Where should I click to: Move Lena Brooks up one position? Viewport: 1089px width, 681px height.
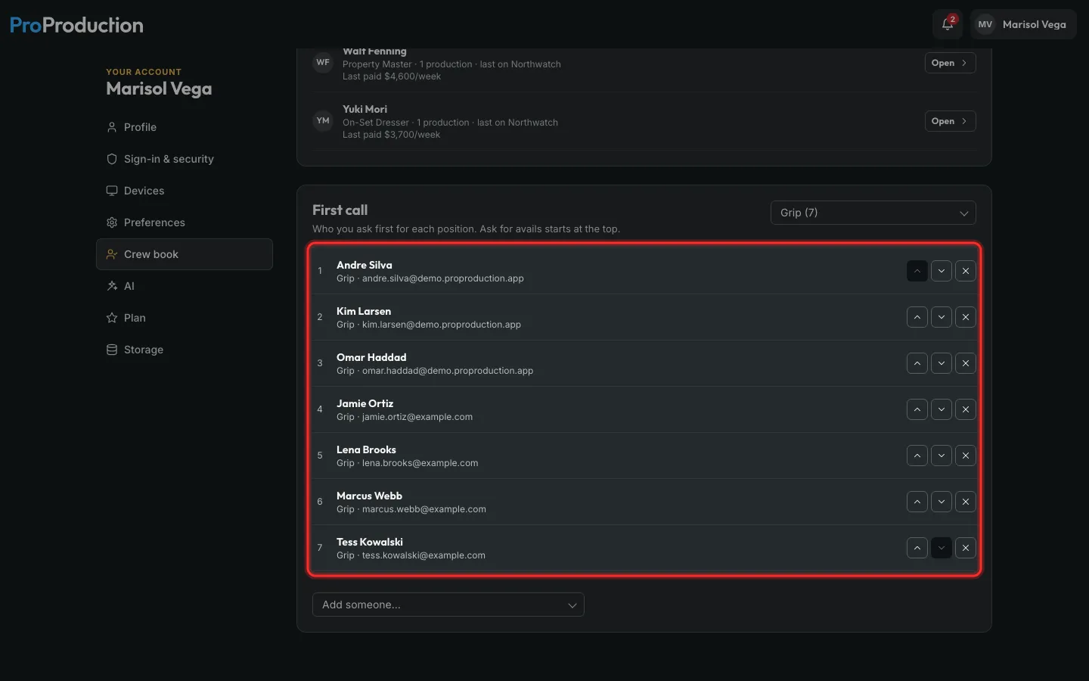tap(917, 456)
